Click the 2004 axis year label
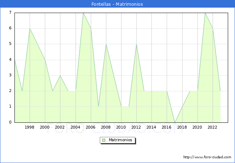 75,127
